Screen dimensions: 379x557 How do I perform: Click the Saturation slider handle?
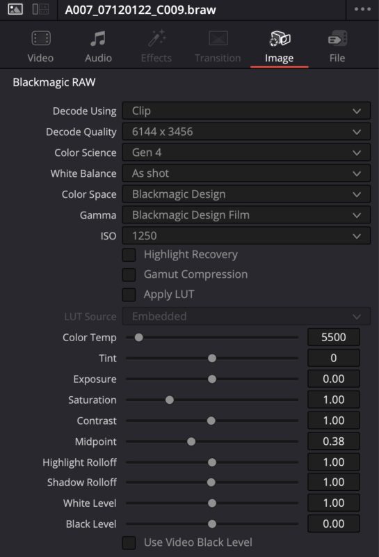click(170, 400)
